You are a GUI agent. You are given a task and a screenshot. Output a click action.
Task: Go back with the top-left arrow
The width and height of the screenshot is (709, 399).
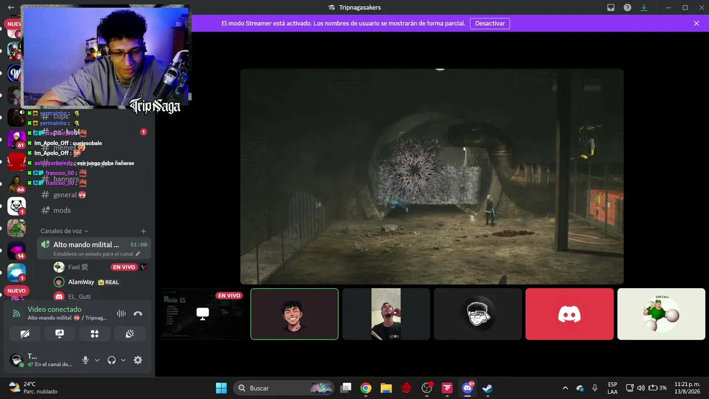pos(11,8)
